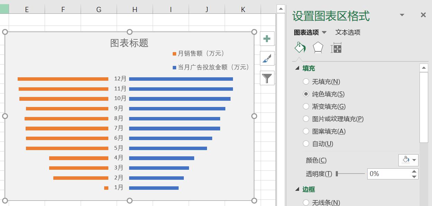Click the small orange bar for 1月
The width and height of the screenshot is (432, 206).
pos(106,188)
